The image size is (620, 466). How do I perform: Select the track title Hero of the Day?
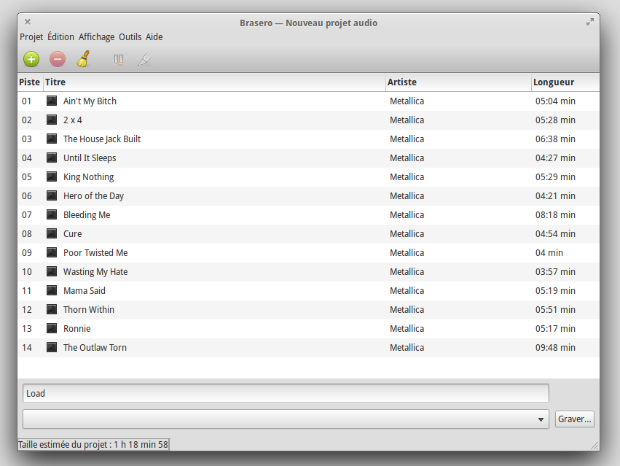pyautogui.click(x=94, y=196)
